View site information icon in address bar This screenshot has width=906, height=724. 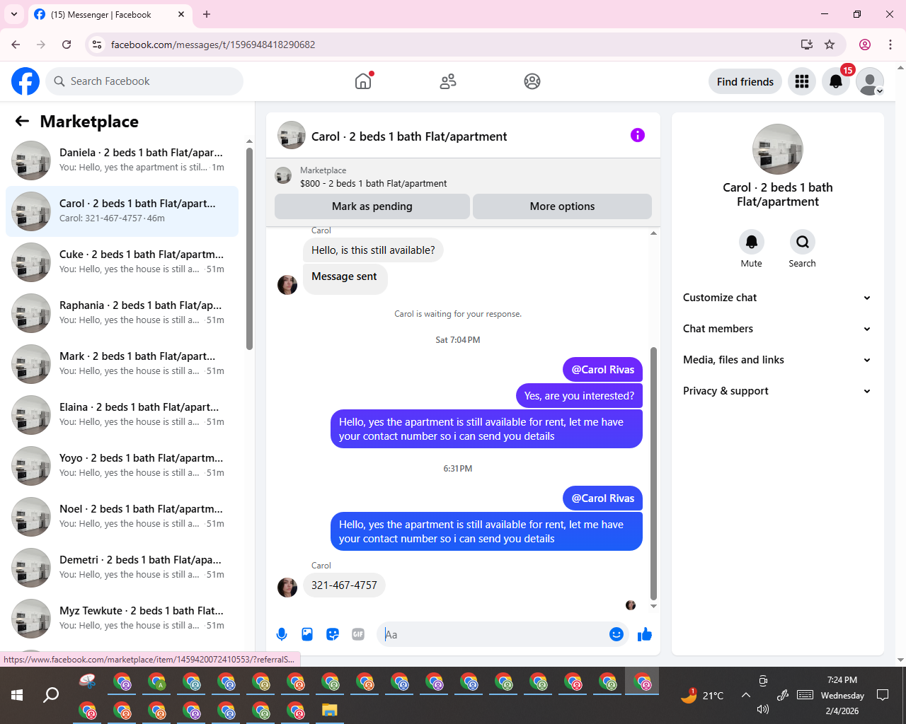point(97,45)
